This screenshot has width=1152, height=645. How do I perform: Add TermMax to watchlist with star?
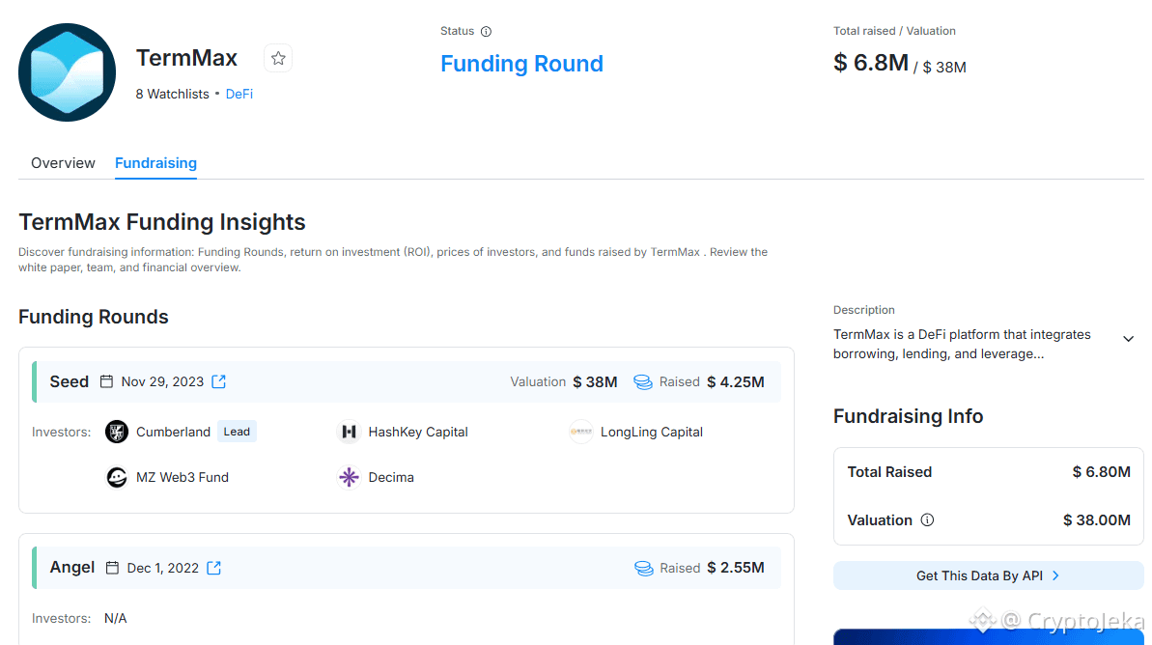click(278, 58)
